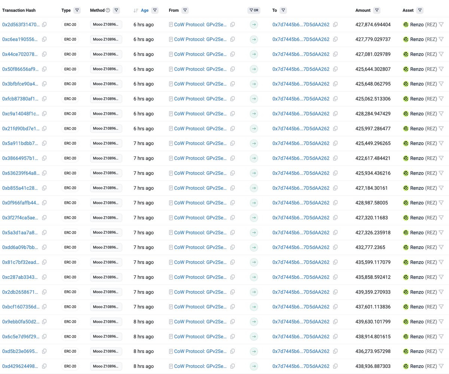Click Renzo (REZ) asset in 425,644.302807 row
Viewport: 449px width, 374px height.
point(424,69)
